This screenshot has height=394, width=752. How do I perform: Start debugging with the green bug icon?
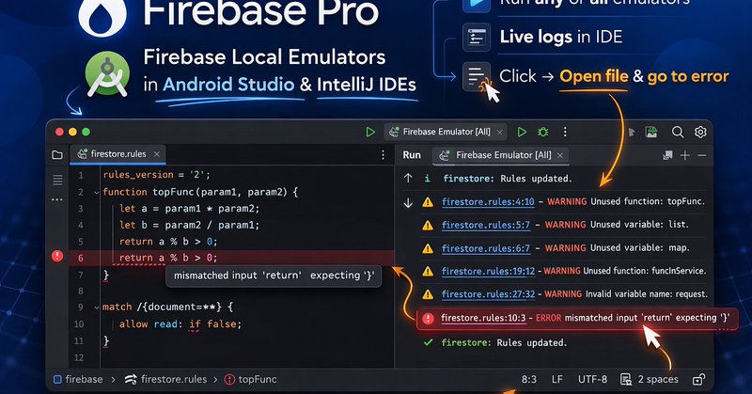(x=543, y=132)
